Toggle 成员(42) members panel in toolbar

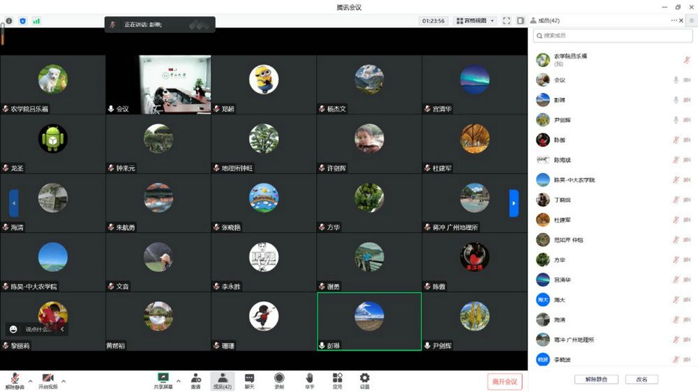pyautogui.click(x=223, y=377)
